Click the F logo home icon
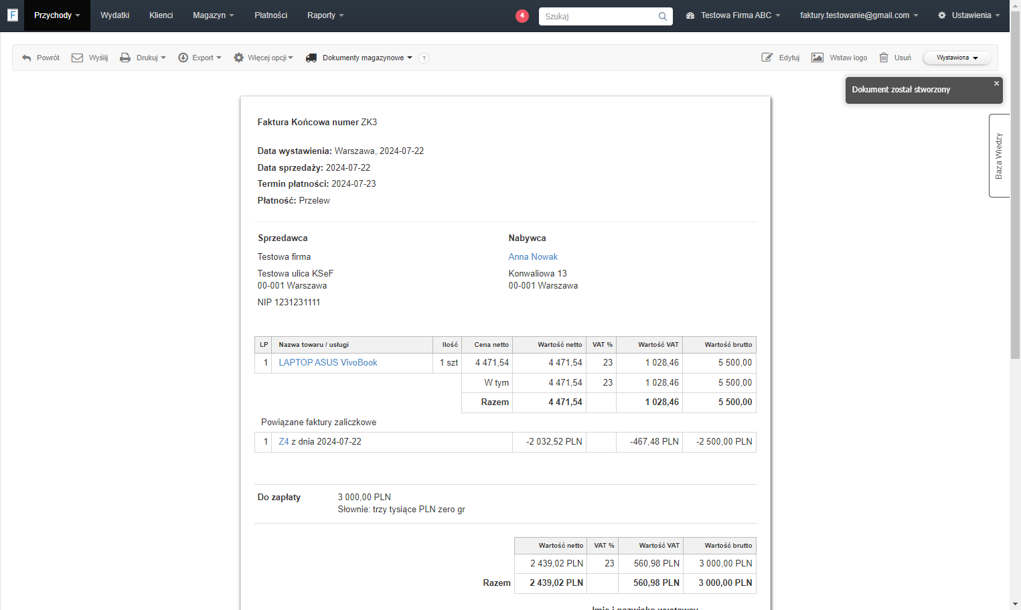The height and width of the screenshot is (610, 1021). tap(12, 15)
